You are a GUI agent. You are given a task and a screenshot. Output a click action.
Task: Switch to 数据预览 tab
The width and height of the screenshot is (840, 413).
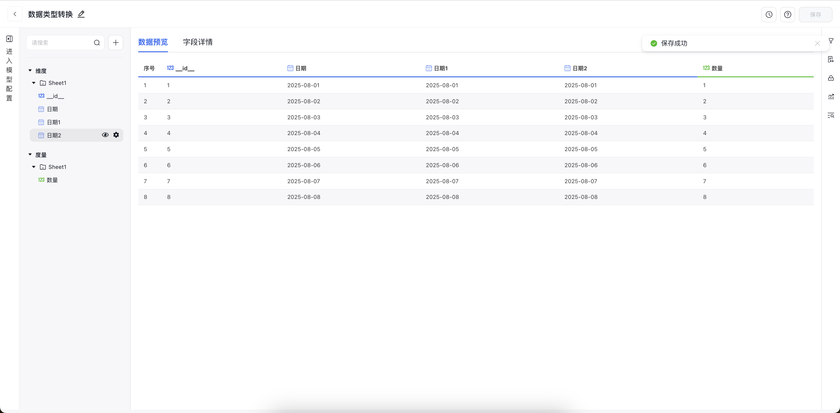click(153, 42)
